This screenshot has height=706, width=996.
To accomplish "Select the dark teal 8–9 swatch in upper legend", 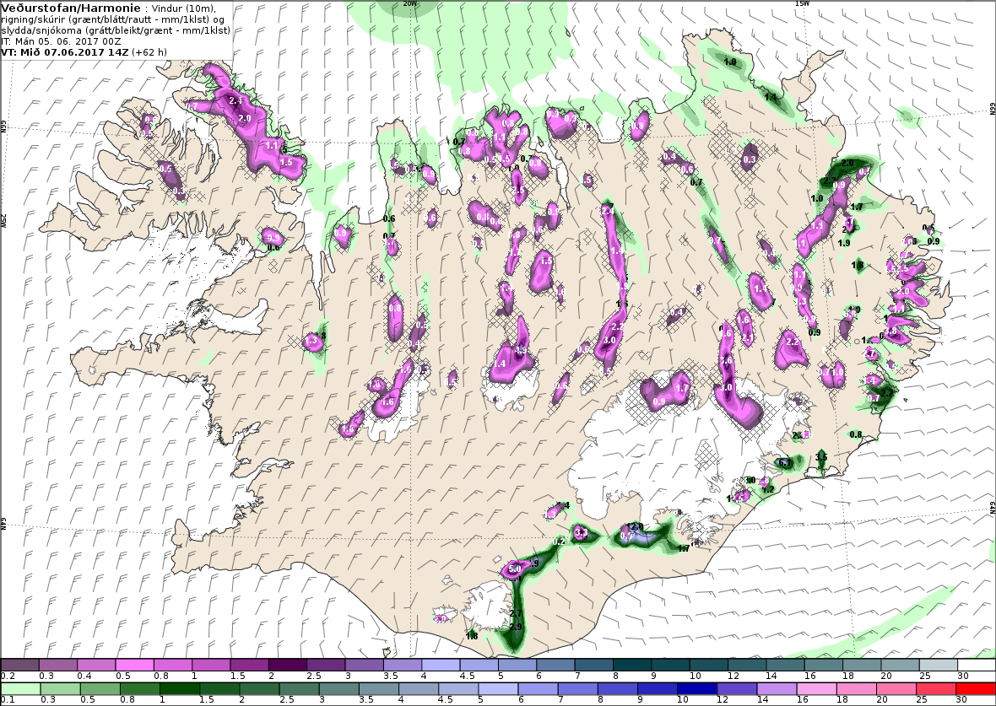I will [632, 665].
